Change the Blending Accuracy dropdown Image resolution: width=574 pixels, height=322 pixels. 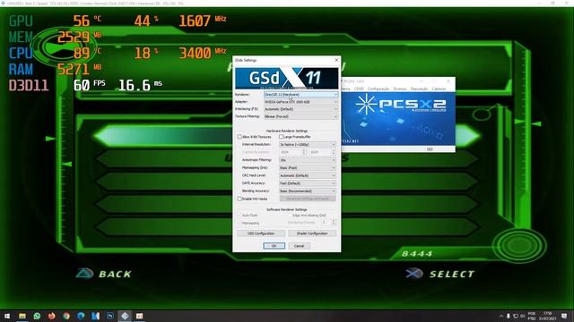pos(308,191)
